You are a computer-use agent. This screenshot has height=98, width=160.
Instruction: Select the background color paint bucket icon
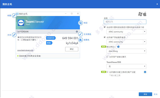(81, 40)
